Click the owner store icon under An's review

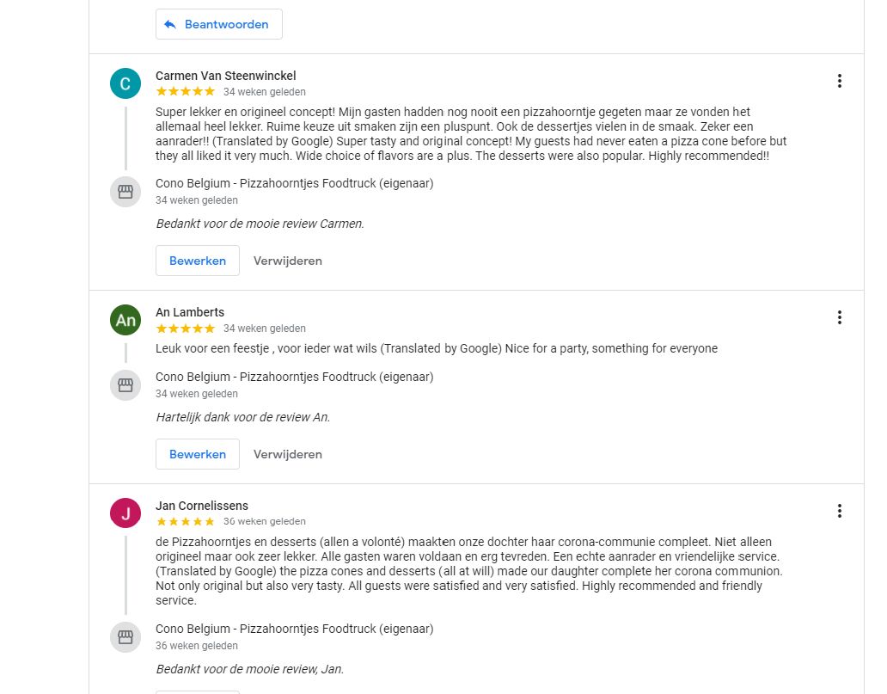tap(125, 384)
